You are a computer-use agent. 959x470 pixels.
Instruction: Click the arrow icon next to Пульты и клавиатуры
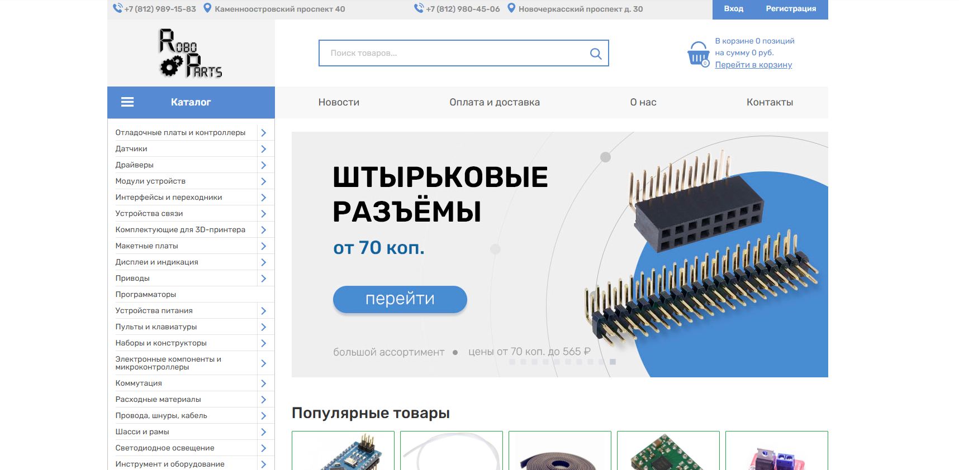pyautogui.click(x=264, y=327)
